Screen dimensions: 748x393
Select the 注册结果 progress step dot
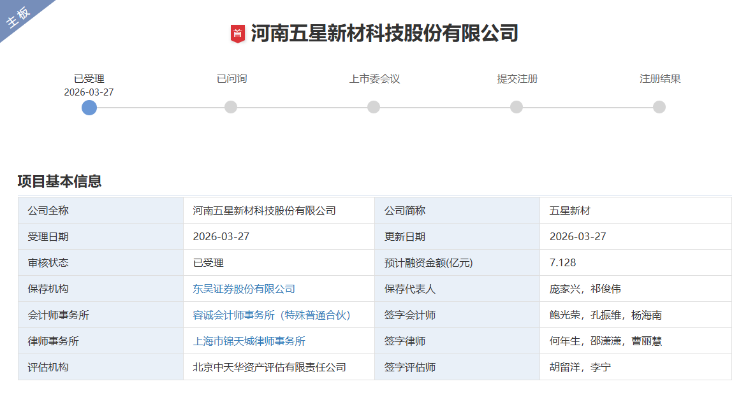659,108
